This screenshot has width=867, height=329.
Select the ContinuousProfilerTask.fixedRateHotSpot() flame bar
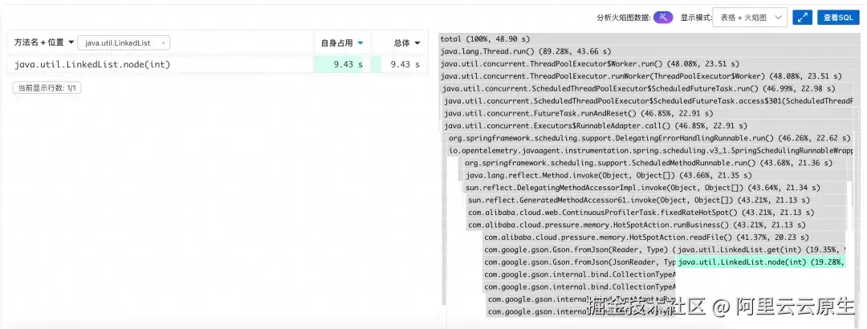tap(657, 213)
